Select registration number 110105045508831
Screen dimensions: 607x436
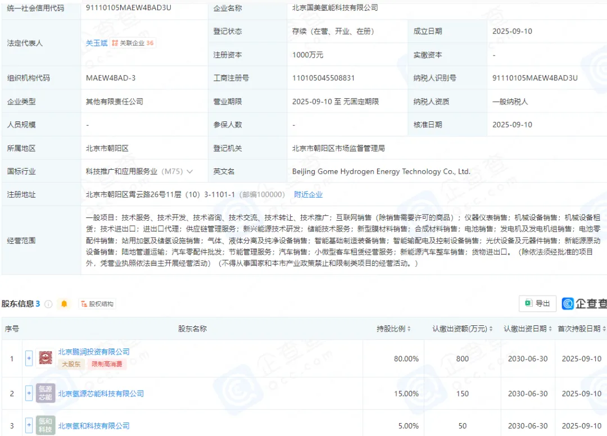pyautogui.click(x=323, y=78)
